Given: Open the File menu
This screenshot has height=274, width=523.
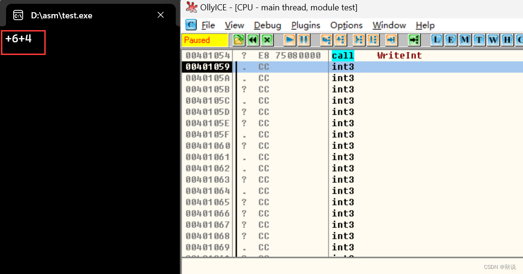Looking at the screenshot, I should [208, 25].
